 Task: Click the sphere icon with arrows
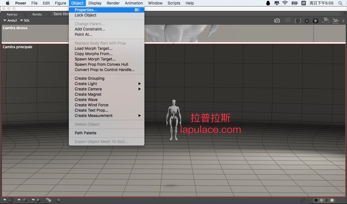pyautogui.click(x=316, y=21)
